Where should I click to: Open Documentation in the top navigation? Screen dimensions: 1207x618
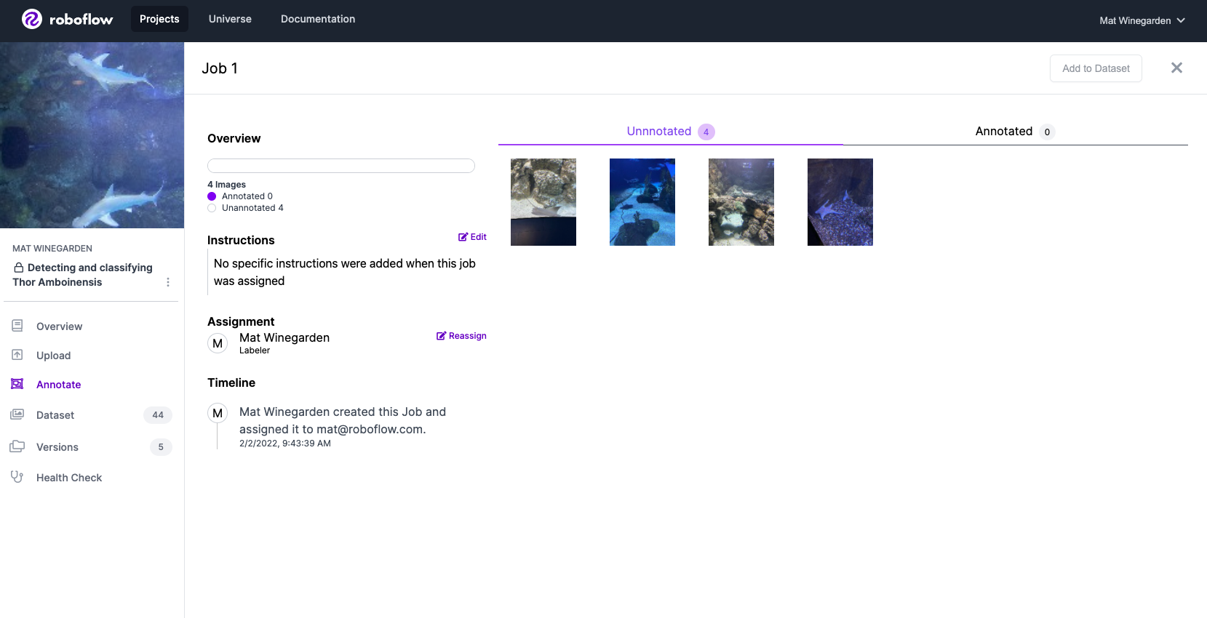318,19
